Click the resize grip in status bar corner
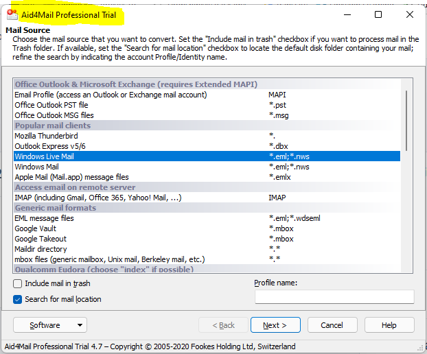The width and height of the screenshot is (427, 354). click(421, 349)
